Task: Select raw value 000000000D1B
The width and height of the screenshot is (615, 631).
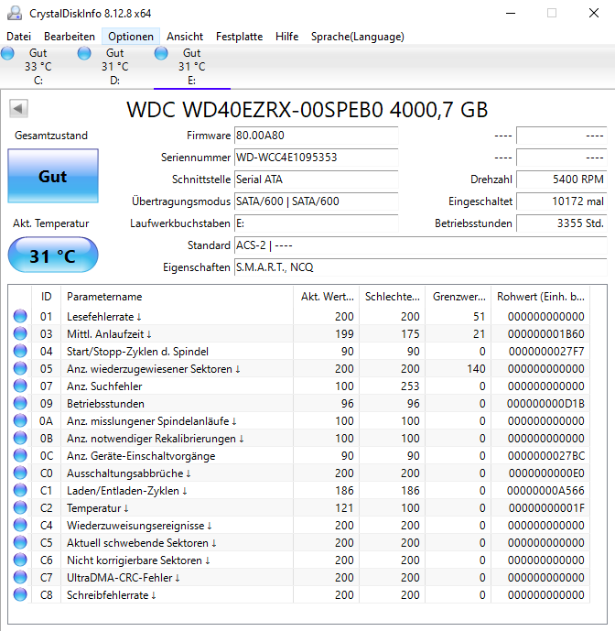Action: [545, 404]
